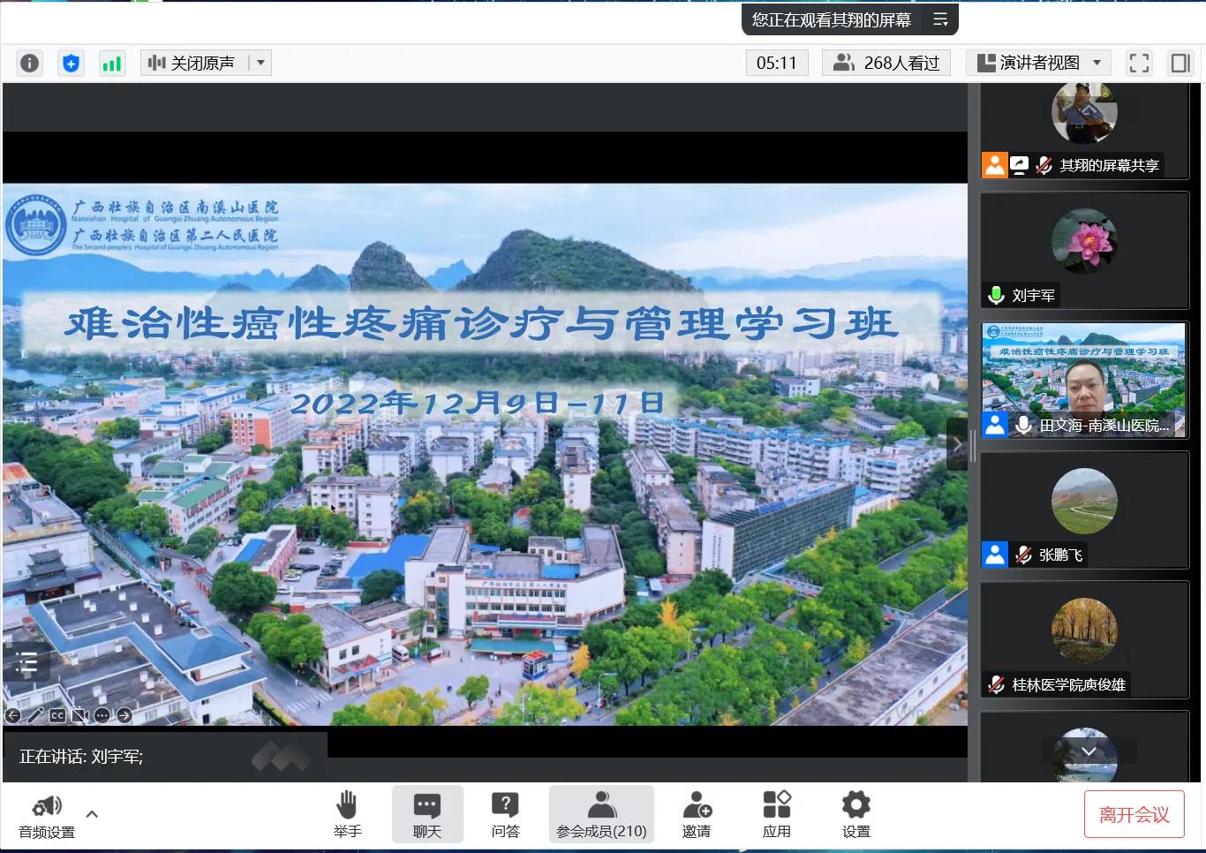Open the 268人看过 viewers list

(886, 63)
